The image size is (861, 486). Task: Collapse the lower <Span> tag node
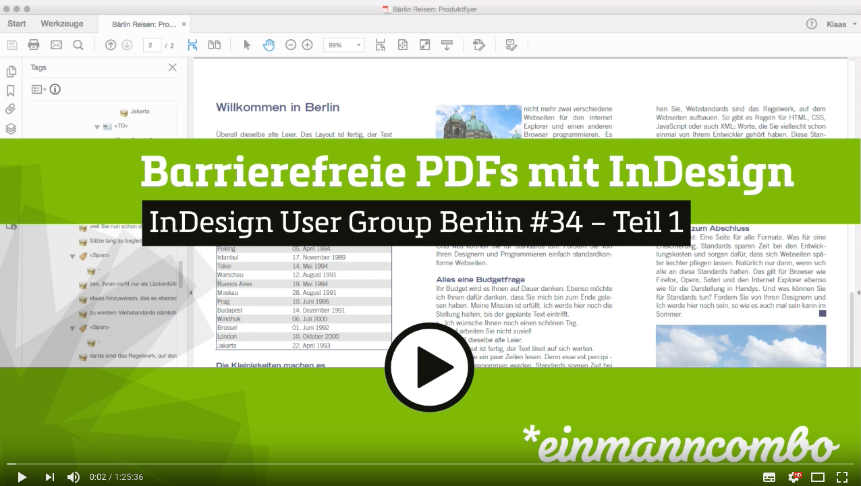point(73,327)
